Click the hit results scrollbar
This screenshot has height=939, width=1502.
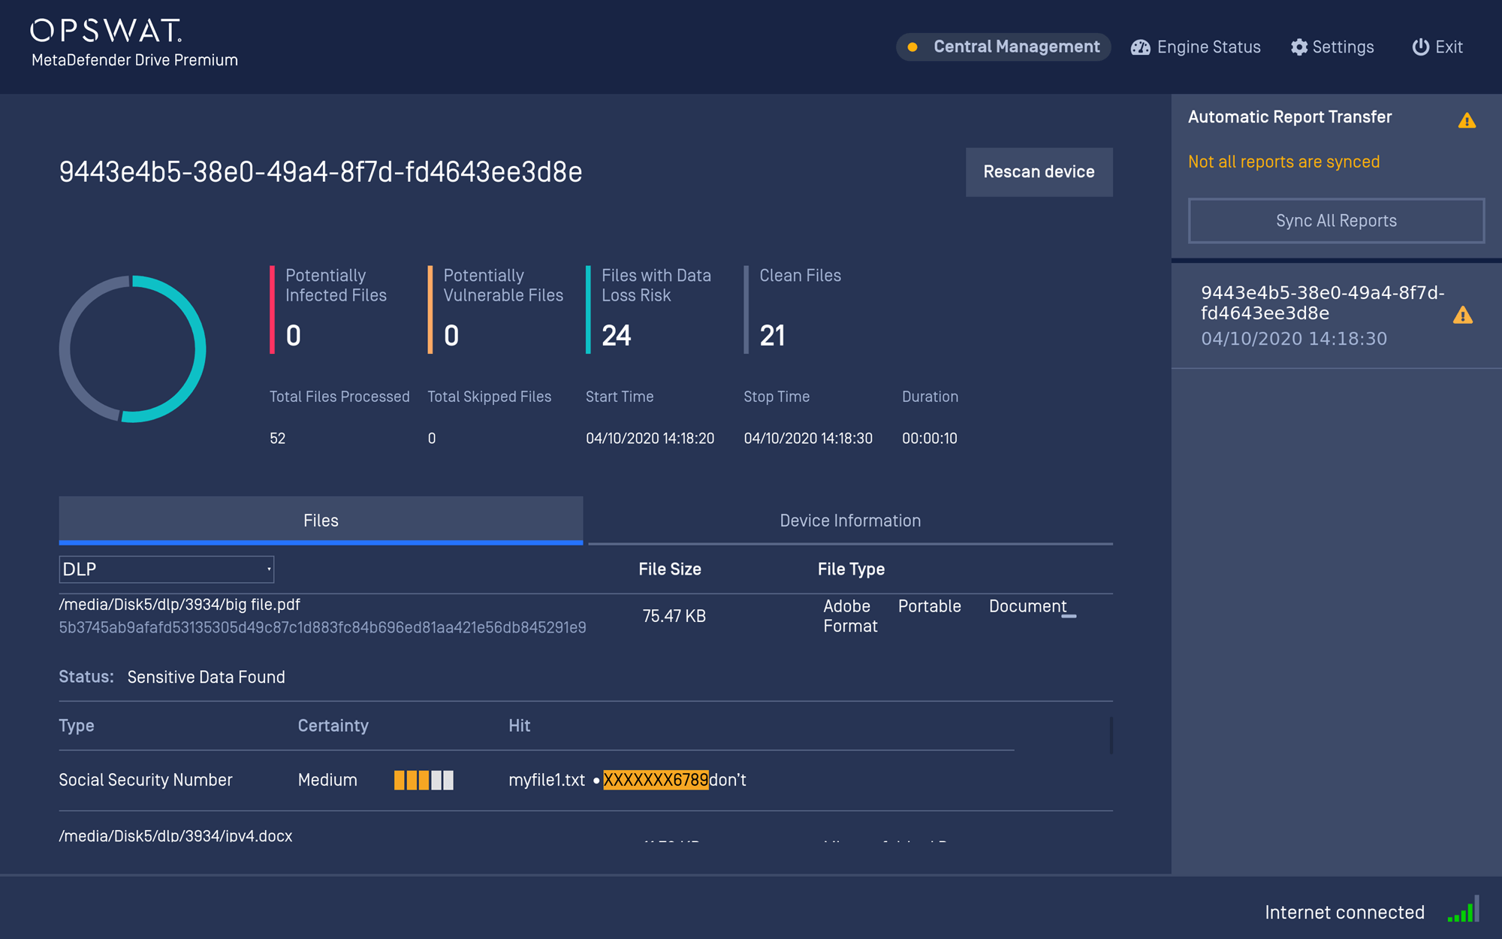(1111, 735)
